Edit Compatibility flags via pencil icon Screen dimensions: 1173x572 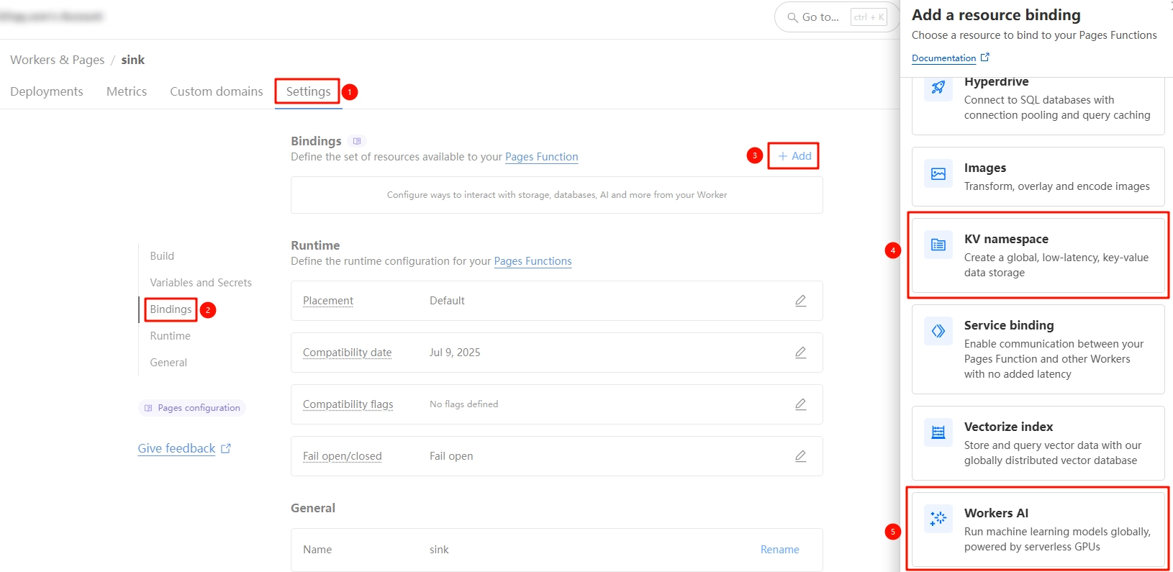800,404
